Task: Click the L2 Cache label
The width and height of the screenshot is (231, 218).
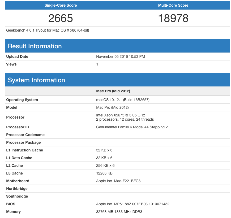Action: (14, 165)
